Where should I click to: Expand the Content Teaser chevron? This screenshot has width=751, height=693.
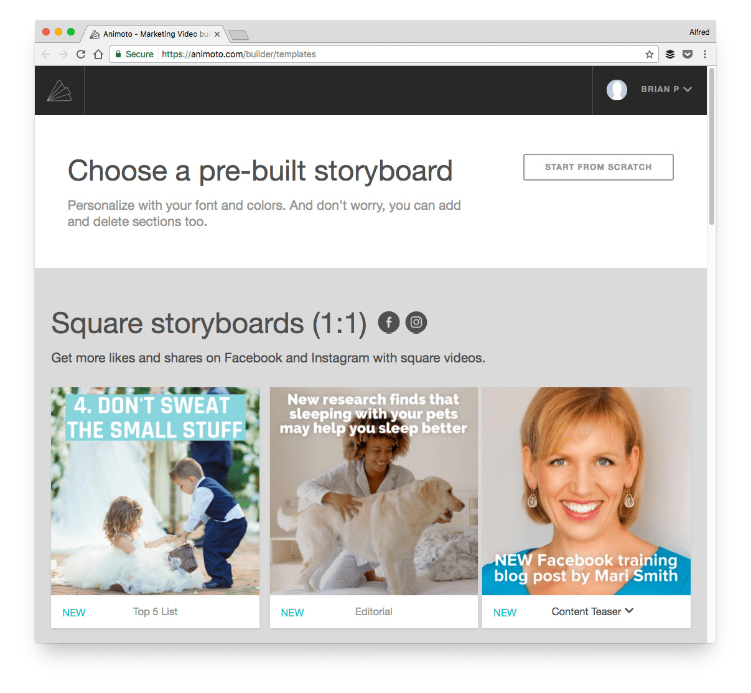(629, 611)
